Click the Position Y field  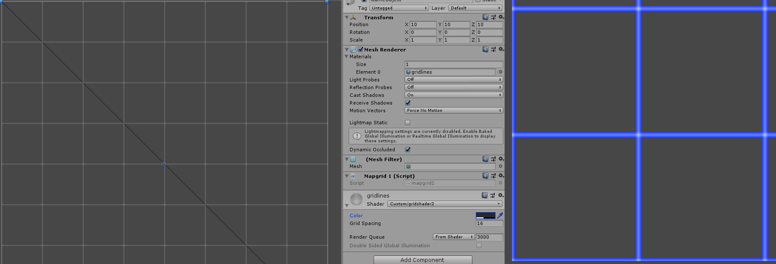pos(456,24)
